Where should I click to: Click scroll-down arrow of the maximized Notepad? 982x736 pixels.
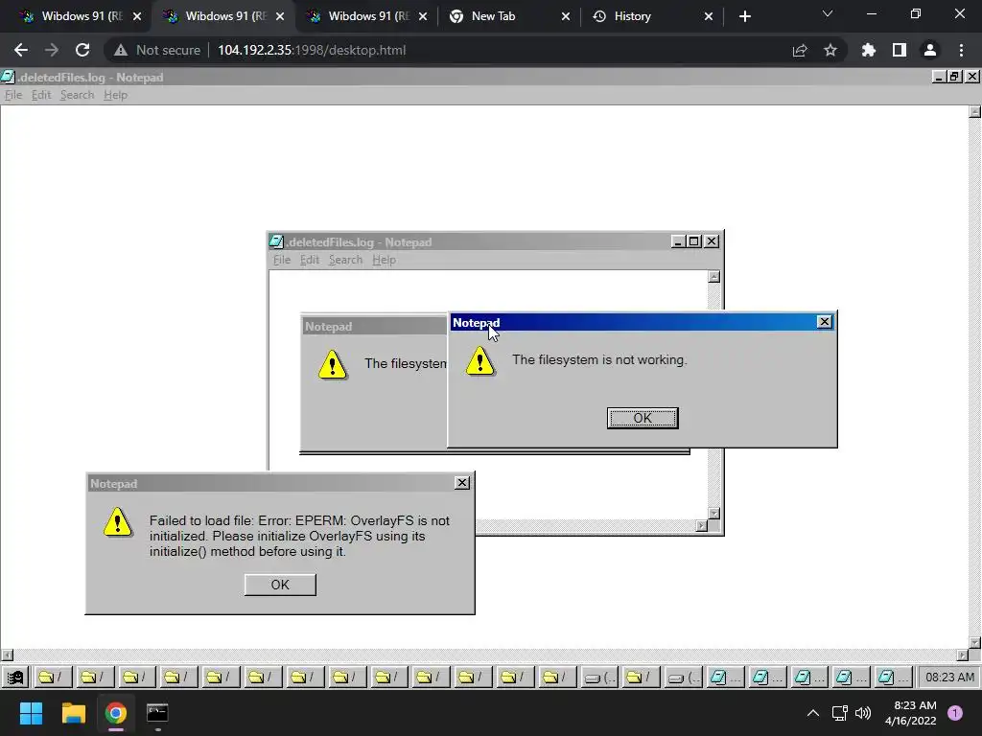point(974,643)
